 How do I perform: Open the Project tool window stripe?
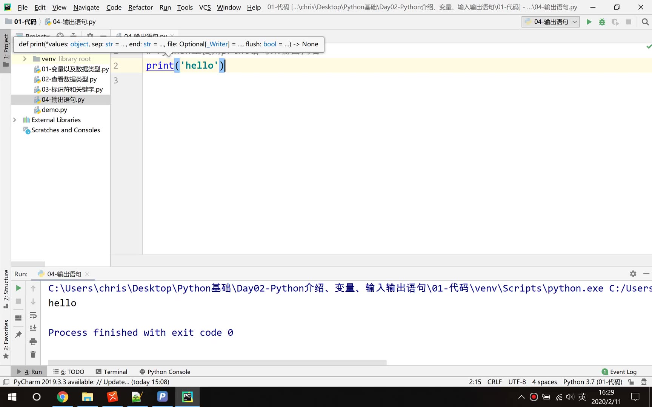6,50
